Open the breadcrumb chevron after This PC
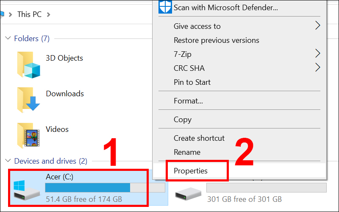 click(x=48, y=14)
